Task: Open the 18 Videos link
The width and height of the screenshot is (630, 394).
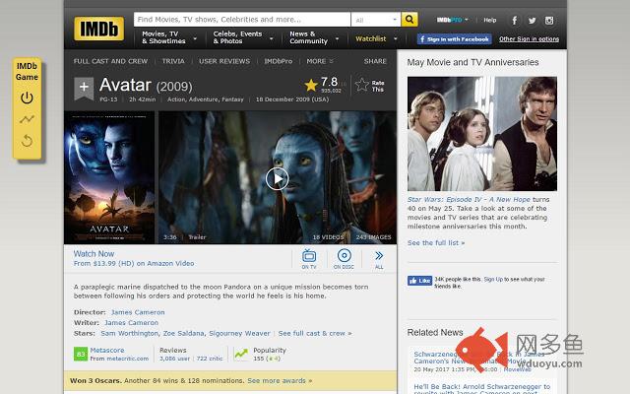Action: [x=328, y=237]
